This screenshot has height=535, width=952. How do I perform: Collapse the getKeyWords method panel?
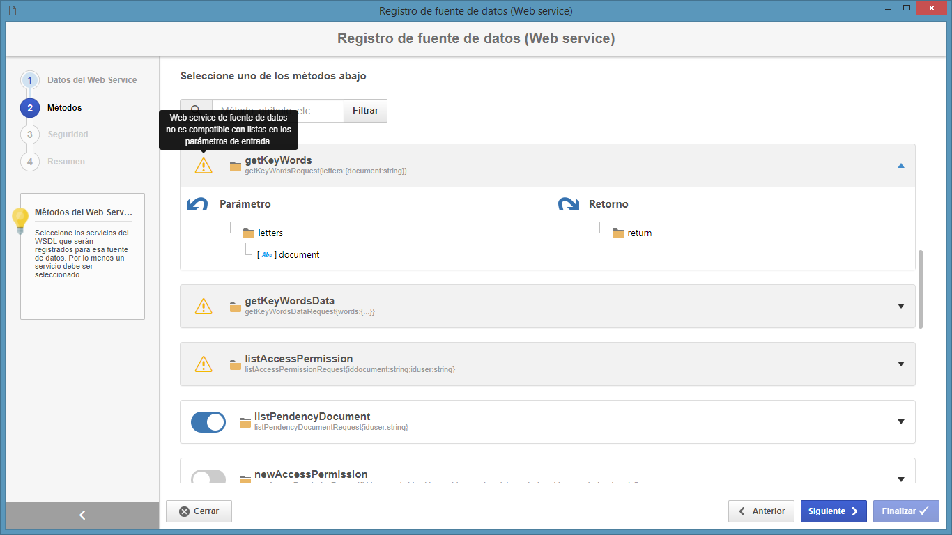point(901,166)
